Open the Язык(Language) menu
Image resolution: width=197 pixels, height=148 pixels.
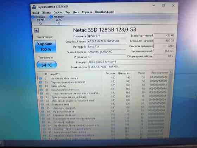[105, 12]
